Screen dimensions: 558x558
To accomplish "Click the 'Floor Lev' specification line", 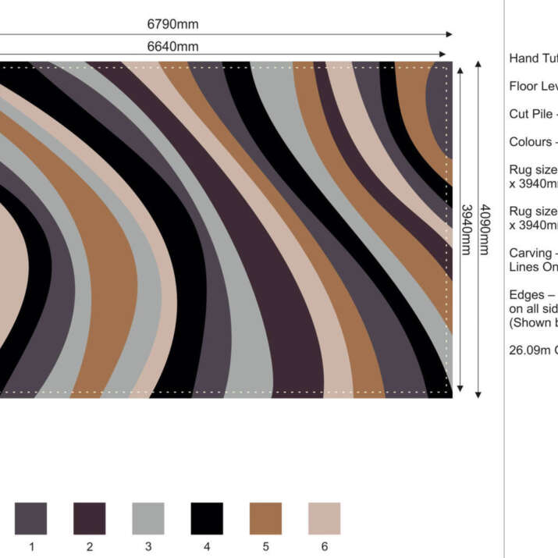I will pyautogui.click(x=534, y=86).
